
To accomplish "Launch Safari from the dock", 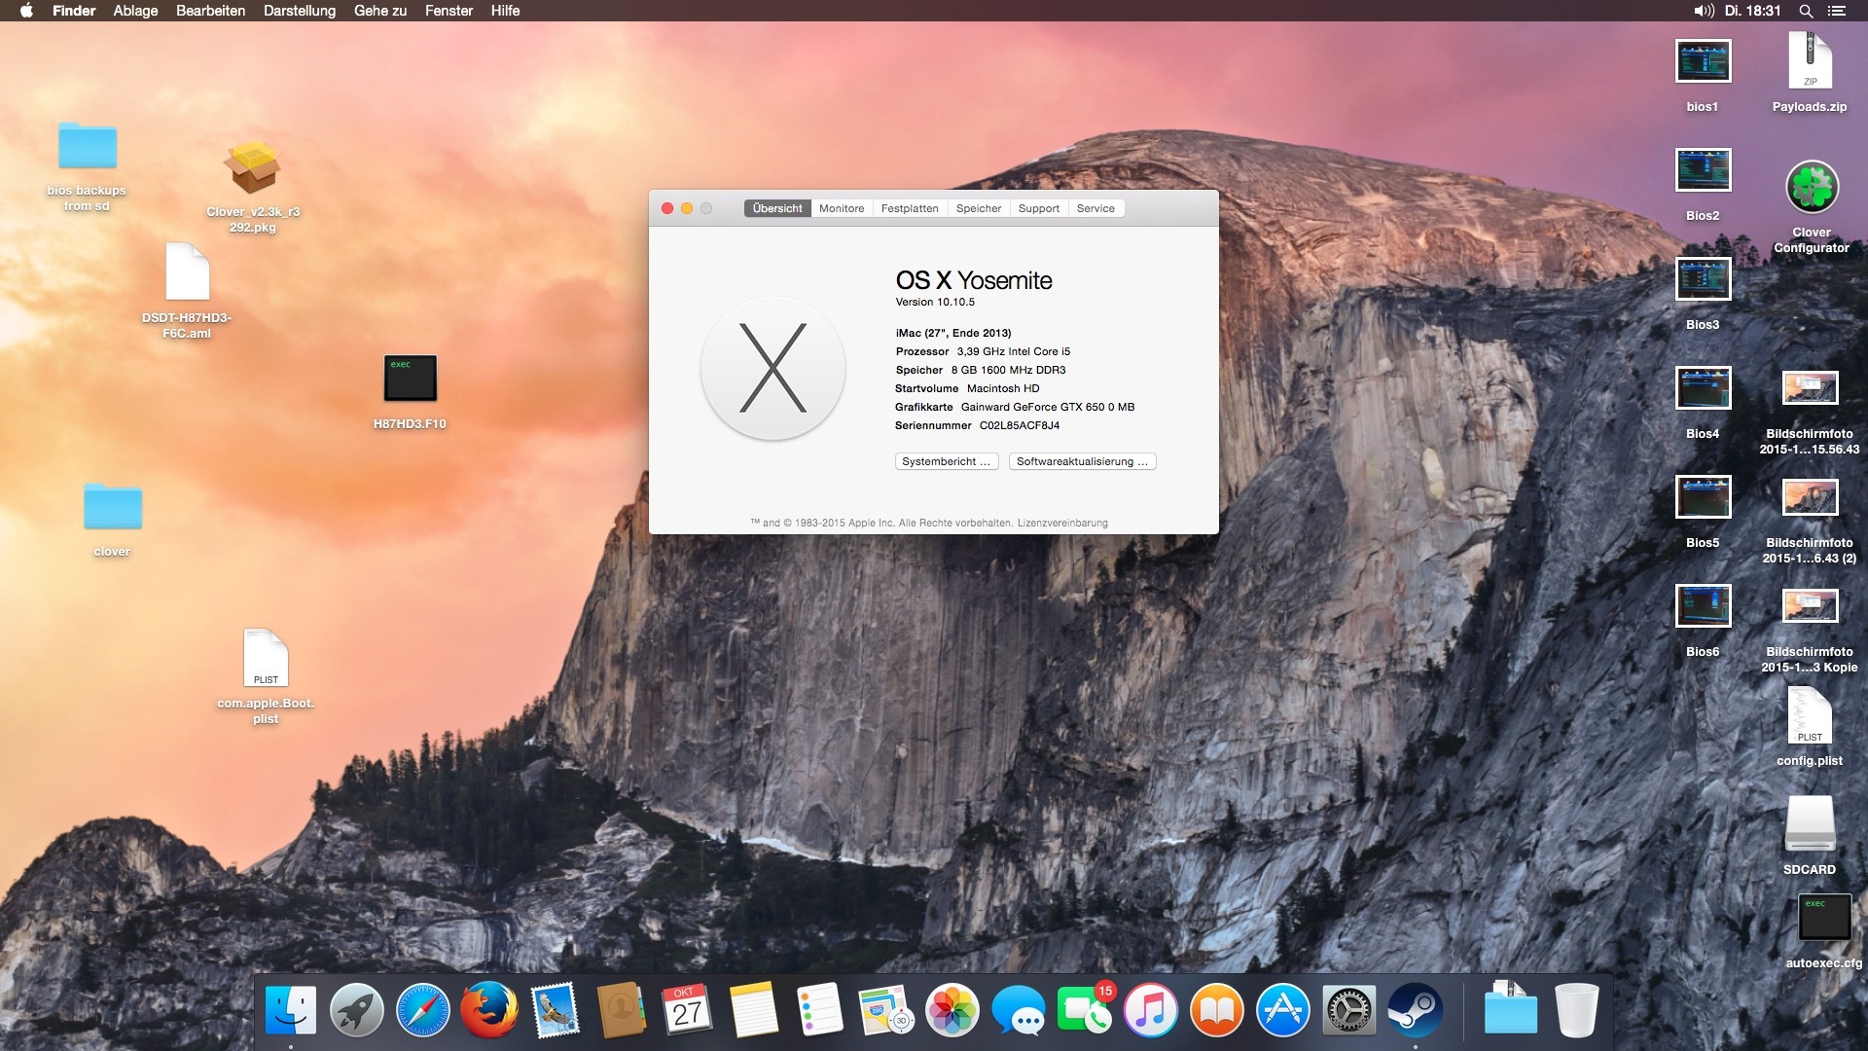I will (x=422, y=1009).
